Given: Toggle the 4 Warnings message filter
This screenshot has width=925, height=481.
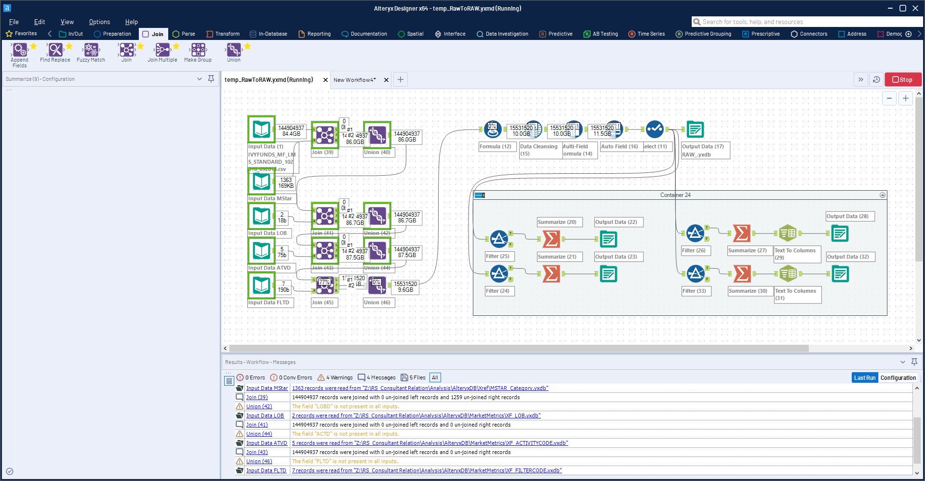Looking at the screenshot, I should (335, 377).
